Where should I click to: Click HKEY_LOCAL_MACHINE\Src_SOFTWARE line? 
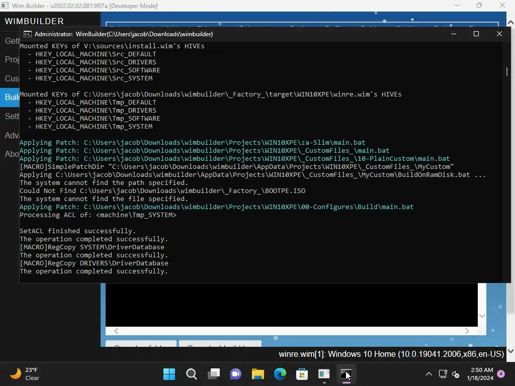[98, 70]
